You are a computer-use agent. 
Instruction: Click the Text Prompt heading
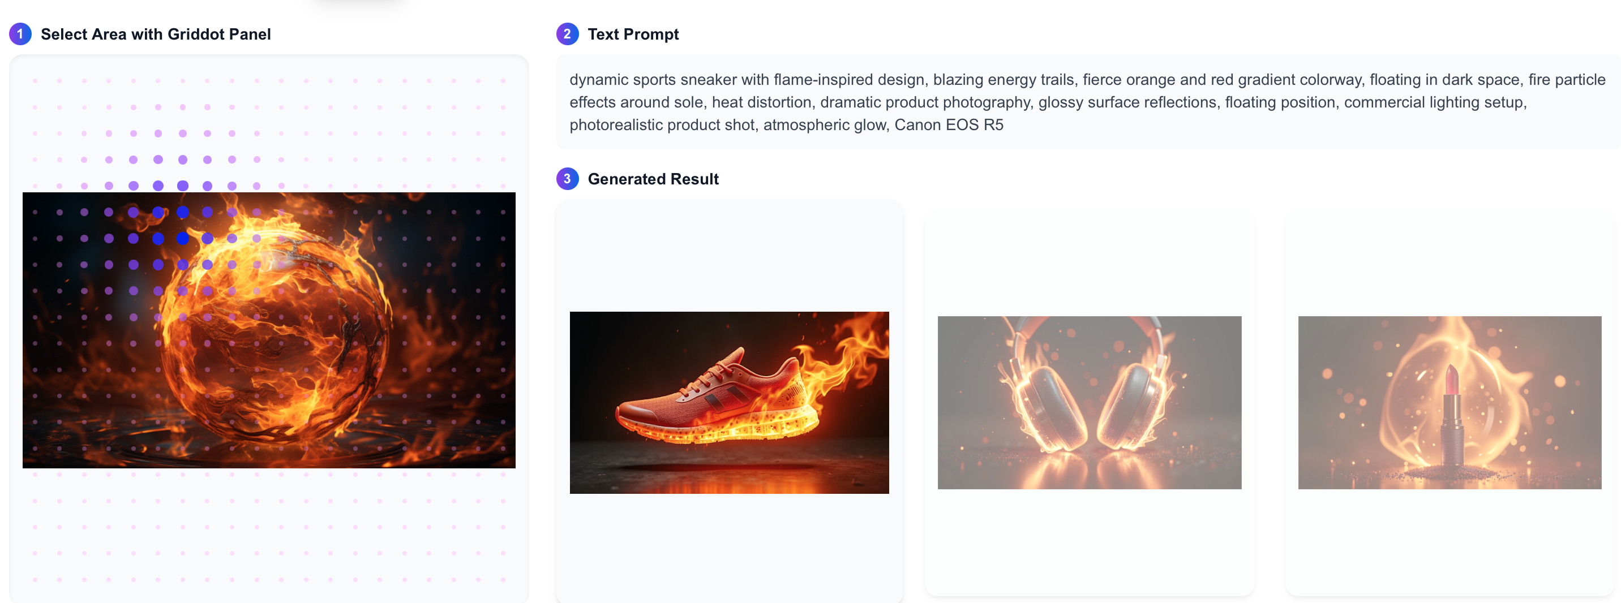633,34
